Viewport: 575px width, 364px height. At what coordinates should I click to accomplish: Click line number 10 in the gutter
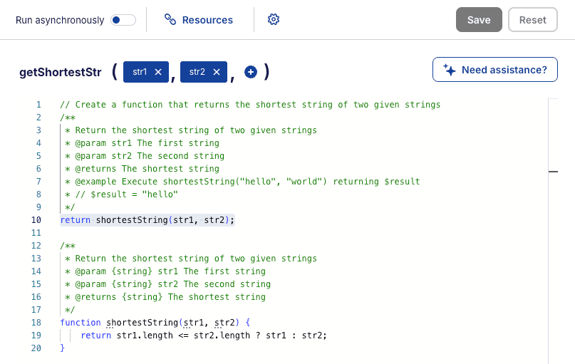click(36, 220)
